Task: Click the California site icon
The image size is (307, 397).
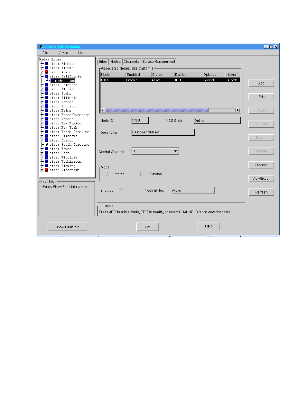Action: pyautogui.click(x=47, y=76)
